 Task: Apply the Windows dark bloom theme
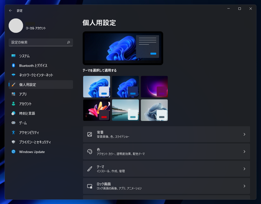[x=126, y=86]
